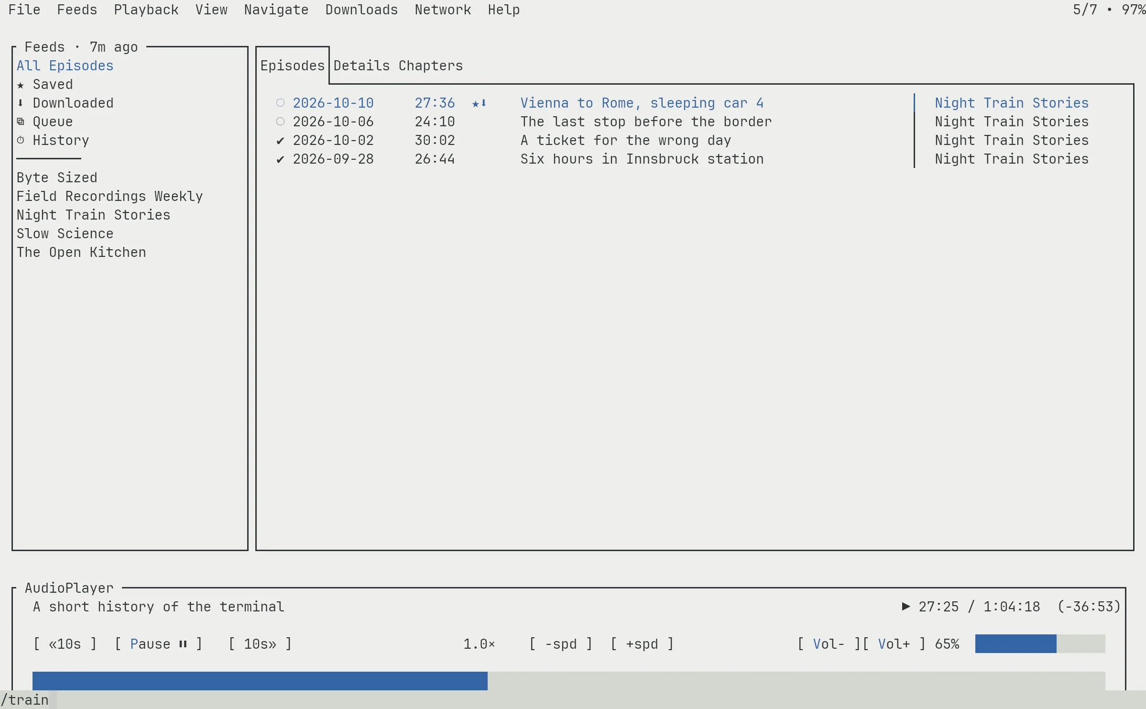Open the Network menu
Viewport: 1146px width, 709px height.
[x=443, y=10]
